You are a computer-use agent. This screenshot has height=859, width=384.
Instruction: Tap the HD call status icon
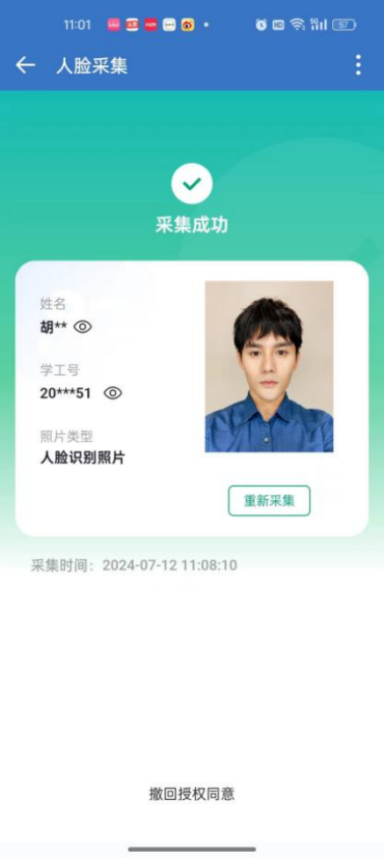click(279, 25)
